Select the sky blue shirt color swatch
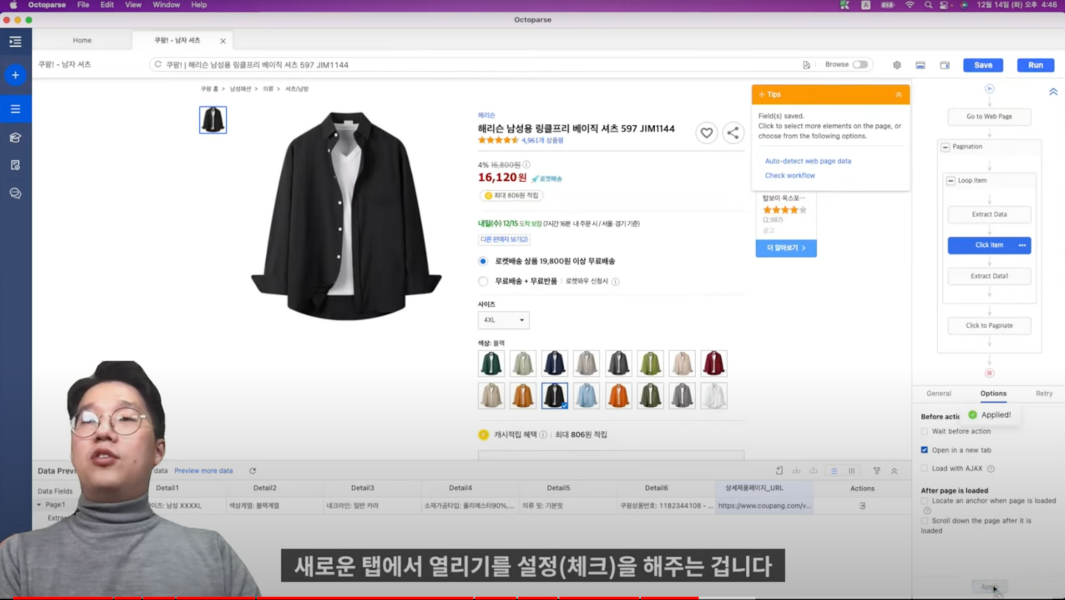 (586, 396)
